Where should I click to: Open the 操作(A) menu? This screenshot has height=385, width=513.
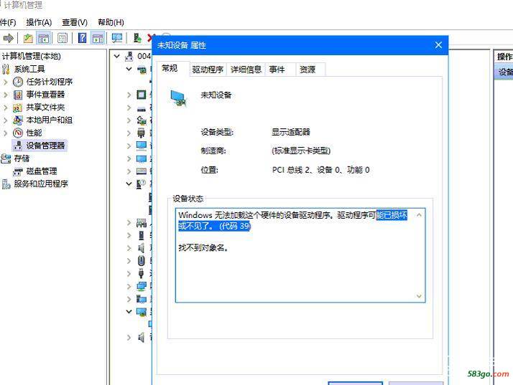39,22
